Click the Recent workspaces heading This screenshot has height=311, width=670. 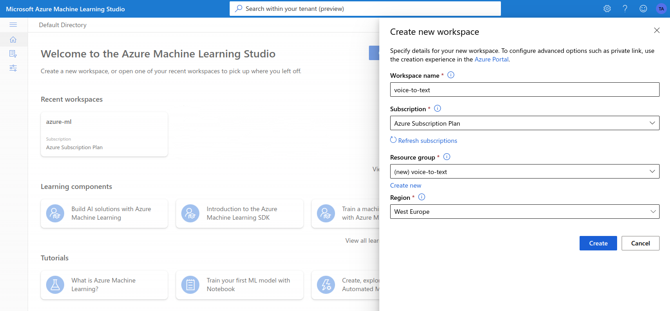[71, 99]
